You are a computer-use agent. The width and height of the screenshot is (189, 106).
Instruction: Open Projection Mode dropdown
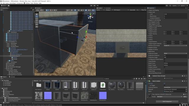175,53
